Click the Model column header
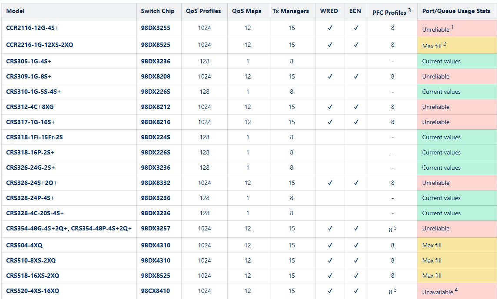The height and width of the screenshot is (299, 498). [15, 11]
